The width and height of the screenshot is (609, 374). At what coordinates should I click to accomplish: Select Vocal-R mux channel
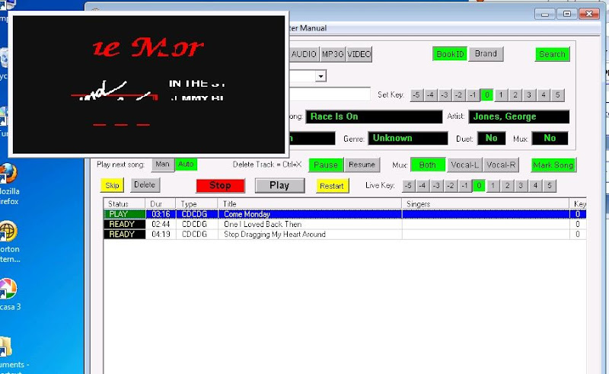(x=501, y=165)
